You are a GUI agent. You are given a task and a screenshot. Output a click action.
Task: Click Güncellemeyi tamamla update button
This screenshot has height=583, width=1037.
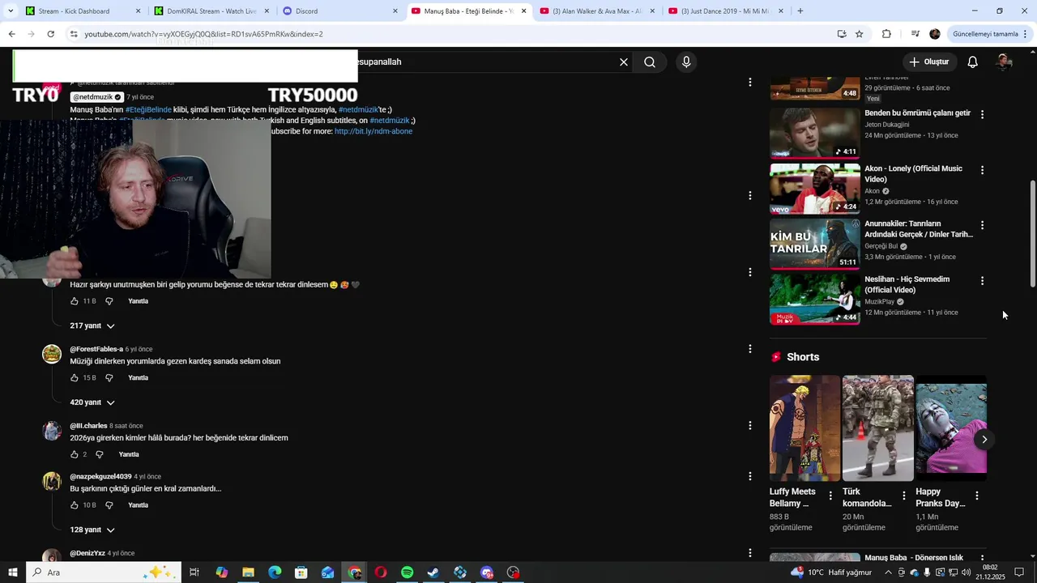(991, 34)
